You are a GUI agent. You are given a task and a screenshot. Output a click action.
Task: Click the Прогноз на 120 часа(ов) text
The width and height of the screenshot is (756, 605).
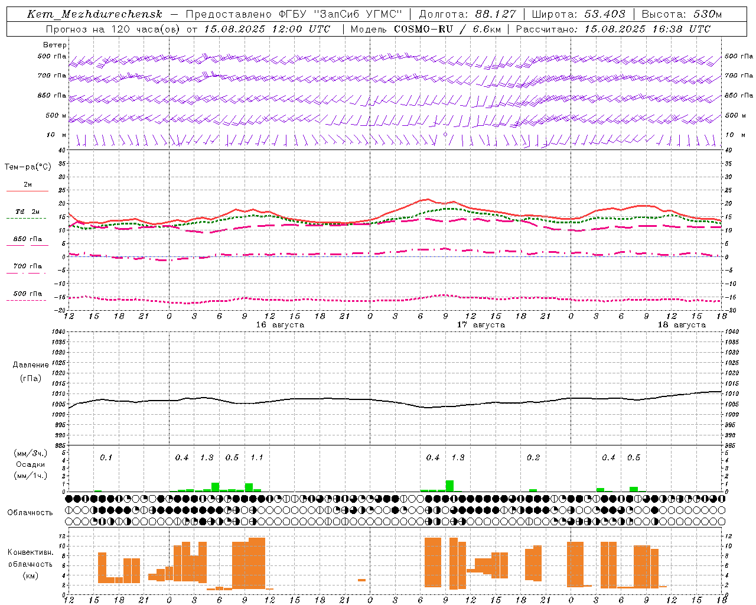tap(113, 29)
